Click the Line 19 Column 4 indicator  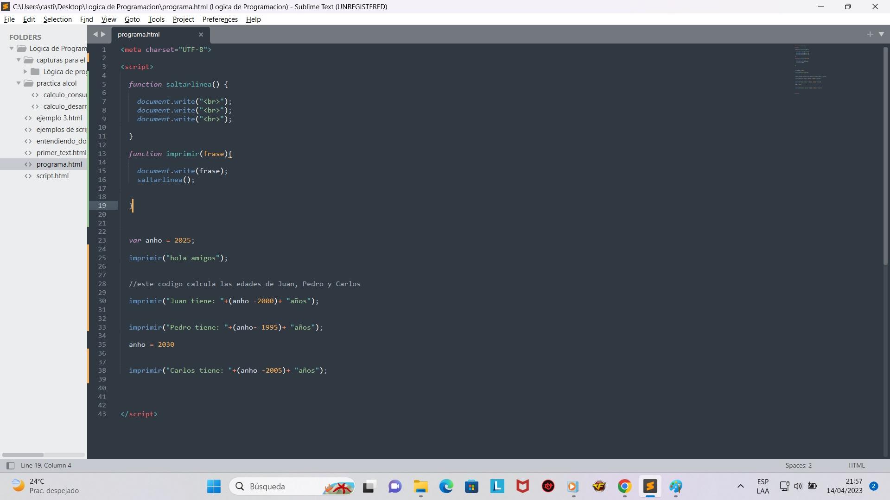pos(46,465)
